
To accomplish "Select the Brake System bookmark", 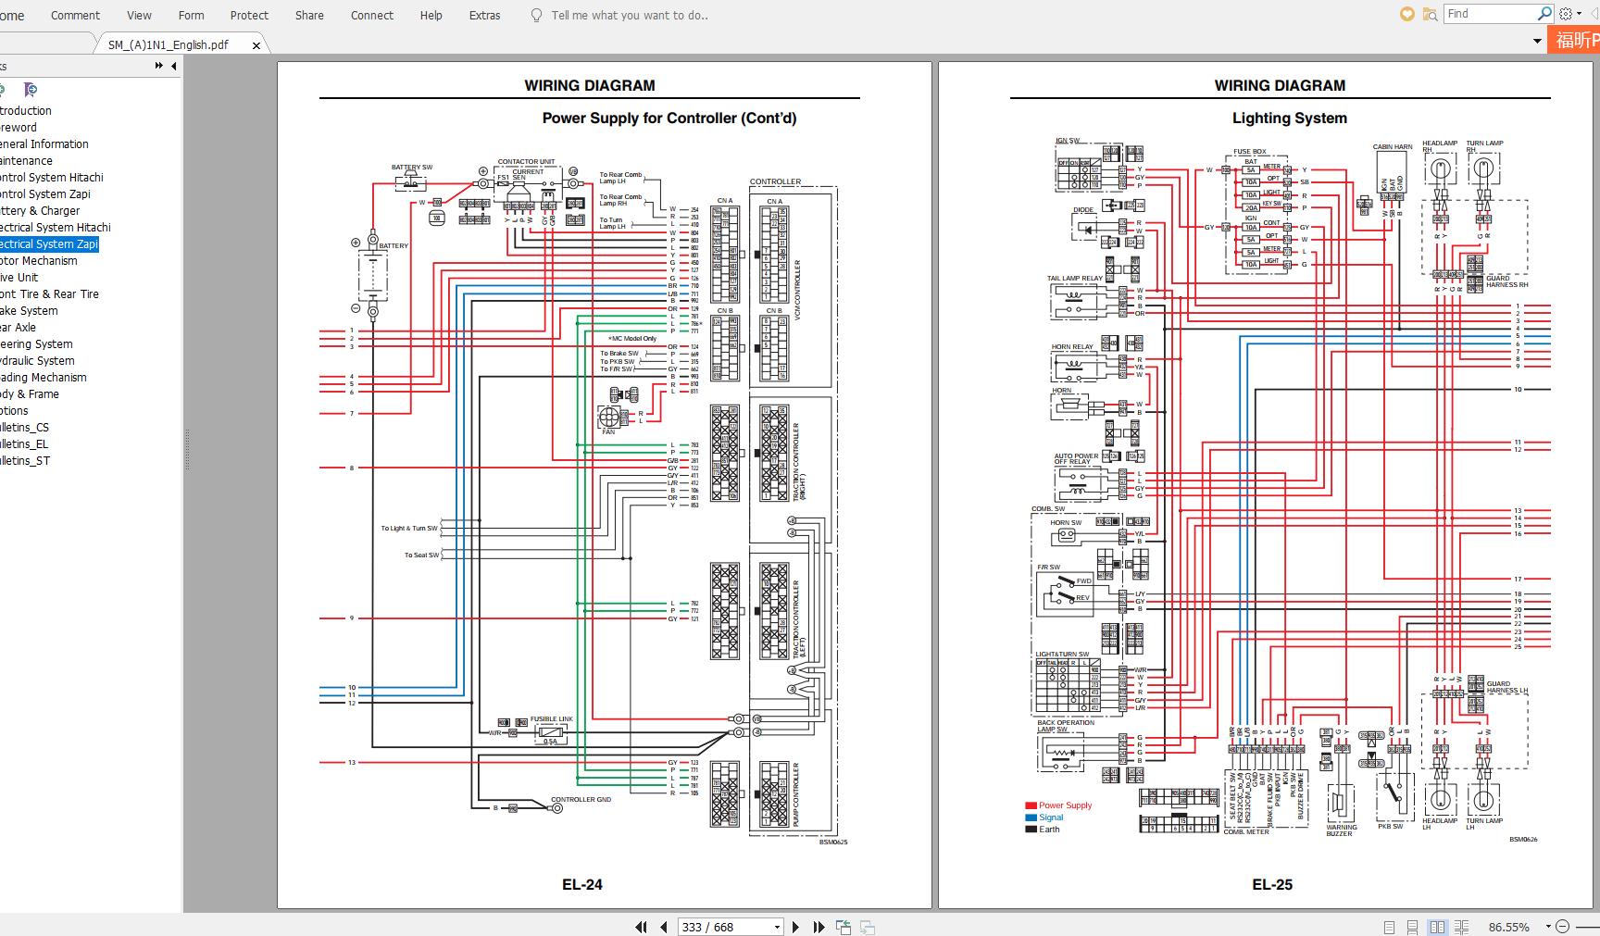I will pos(29,311).
